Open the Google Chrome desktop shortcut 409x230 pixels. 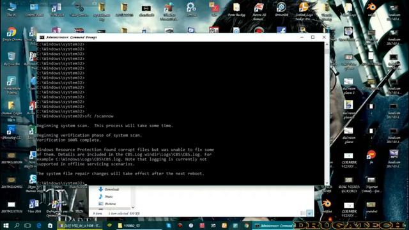pyautogui.click(x=12, y=34)
